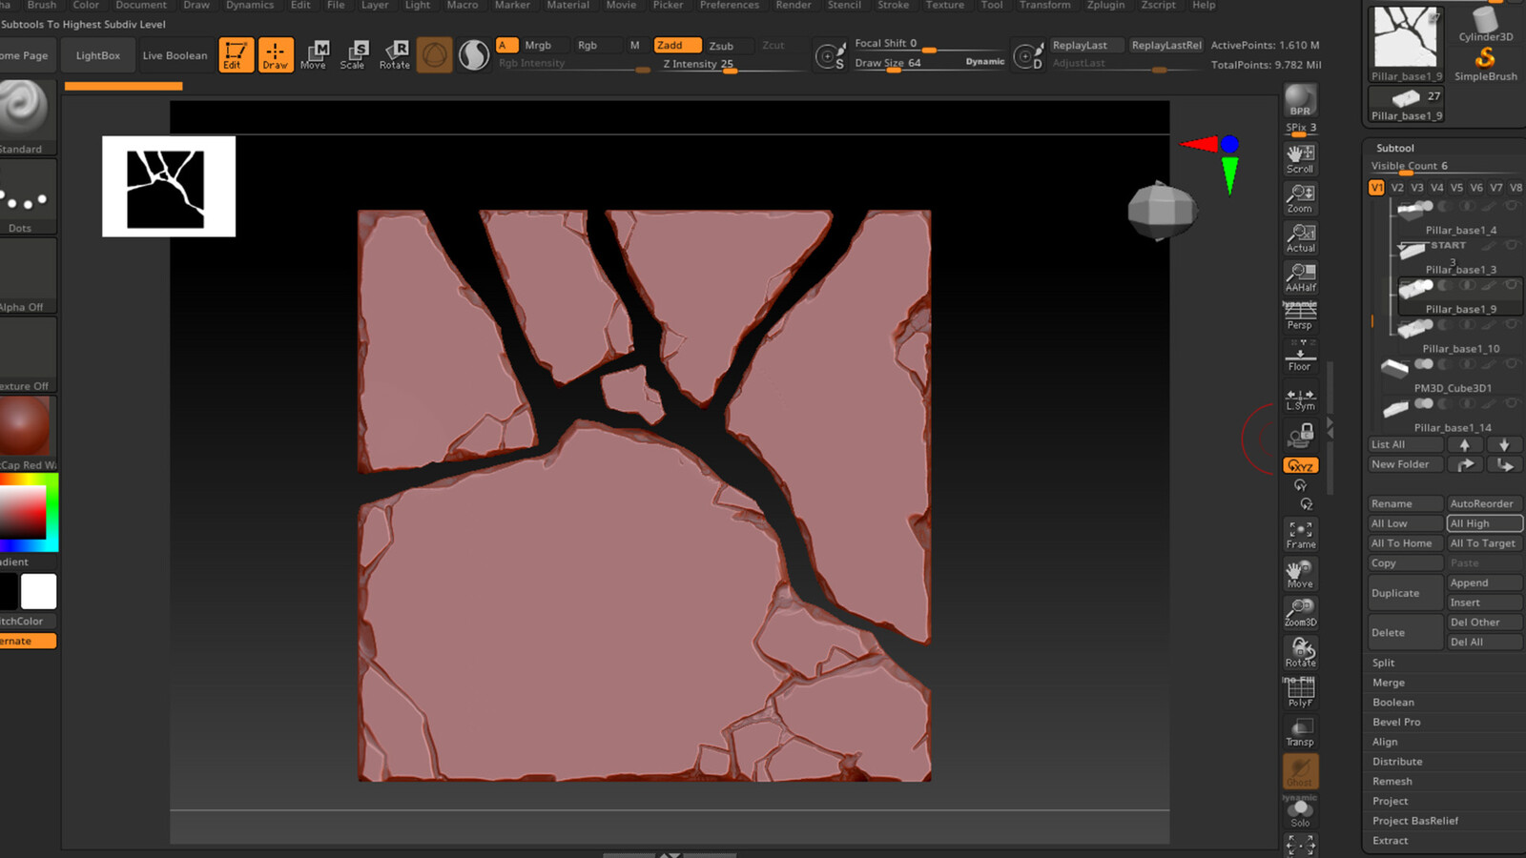Toggle the Floor grid display
The width and height of the screenshot is (1526, 858).
pos(1300,357)
